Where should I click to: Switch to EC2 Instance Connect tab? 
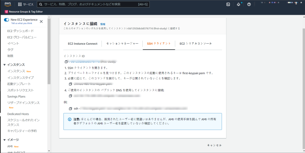pyautogui.click(x=83, y=44)
